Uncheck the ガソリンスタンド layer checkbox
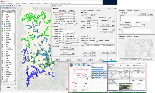 (x=3, y=64)
